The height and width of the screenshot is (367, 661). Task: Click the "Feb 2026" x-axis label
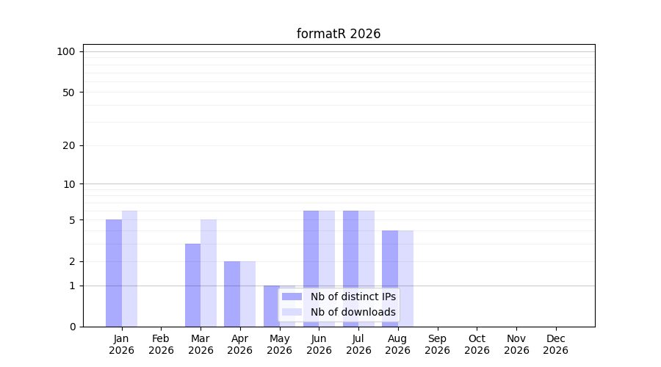point(161,344)
